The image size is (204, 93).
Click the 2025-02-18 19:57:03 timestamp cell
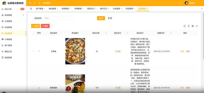162,88
